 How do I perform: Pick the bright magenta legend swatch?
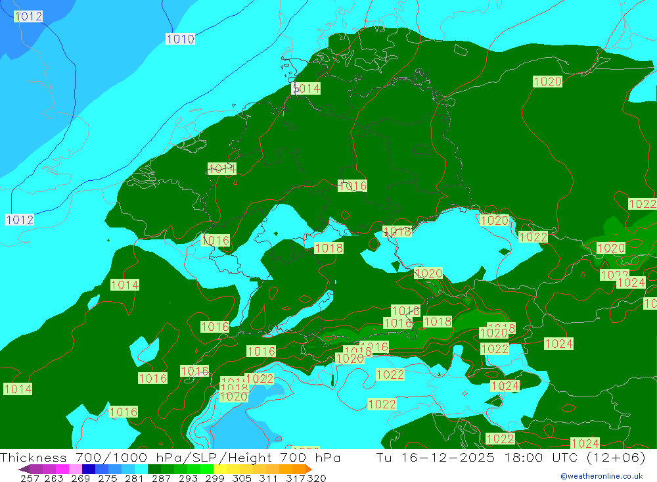(61, 469)
